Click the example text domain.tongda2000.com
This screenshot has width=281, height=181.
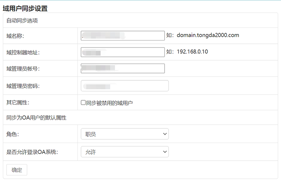(208, 35)
